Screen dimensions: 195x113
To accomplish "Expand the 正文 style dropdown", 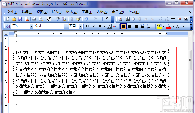I will (x=32, y=26).
